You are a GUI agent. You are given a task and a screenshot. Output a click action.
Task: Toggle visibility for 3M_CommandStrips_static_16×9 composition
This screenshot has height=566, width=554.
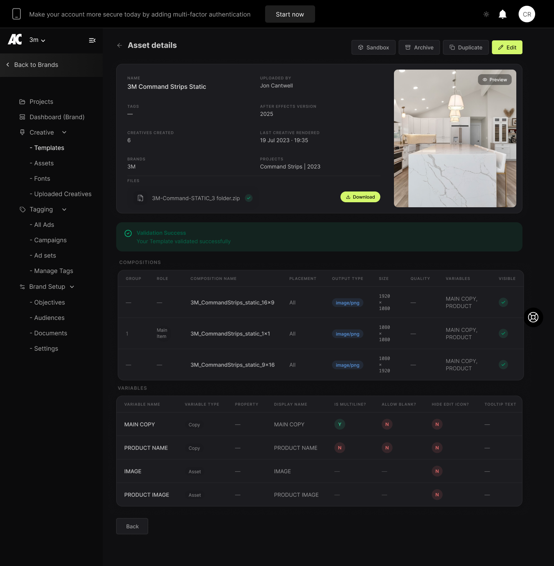(x=503, y=302)
